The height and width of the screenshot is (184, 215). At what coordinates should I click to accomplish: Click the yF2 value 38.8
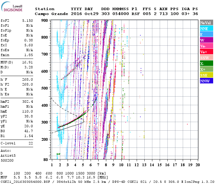pyautogui.click(x=29, y=116)
